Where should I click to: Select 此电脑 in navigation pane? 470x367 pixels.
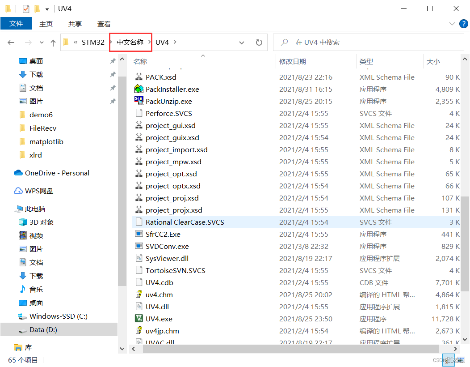click(x=35, y=209)
